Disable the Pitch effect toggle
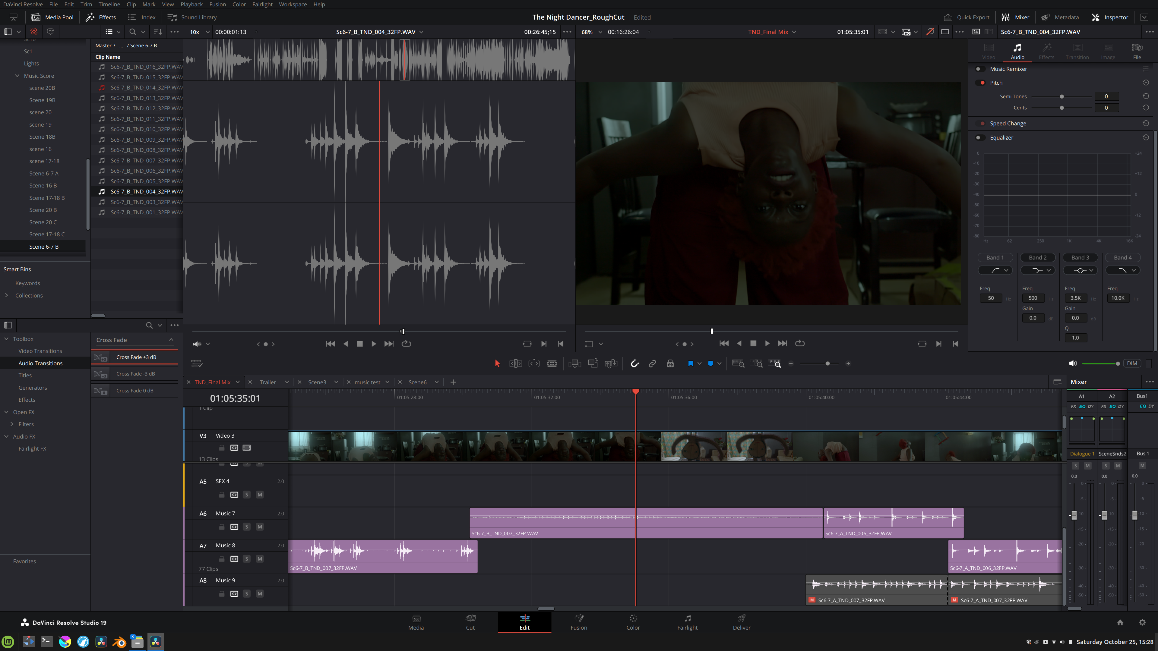The image size is (1158, 651). click(x=980, y=83)
